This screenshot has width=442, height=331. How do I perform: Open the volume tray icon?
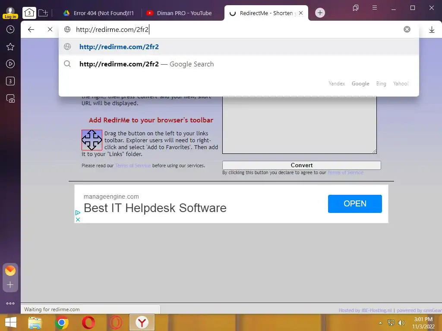pyautogui.click(x=401, y=323)
